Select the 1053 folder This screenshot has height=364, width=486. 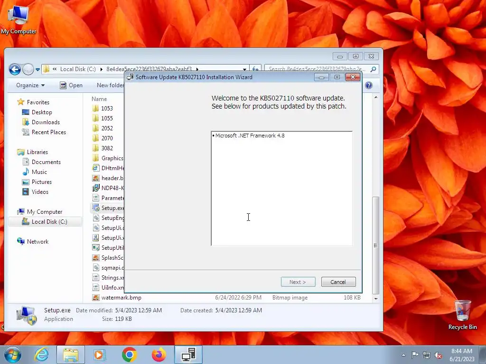point(103,109)
